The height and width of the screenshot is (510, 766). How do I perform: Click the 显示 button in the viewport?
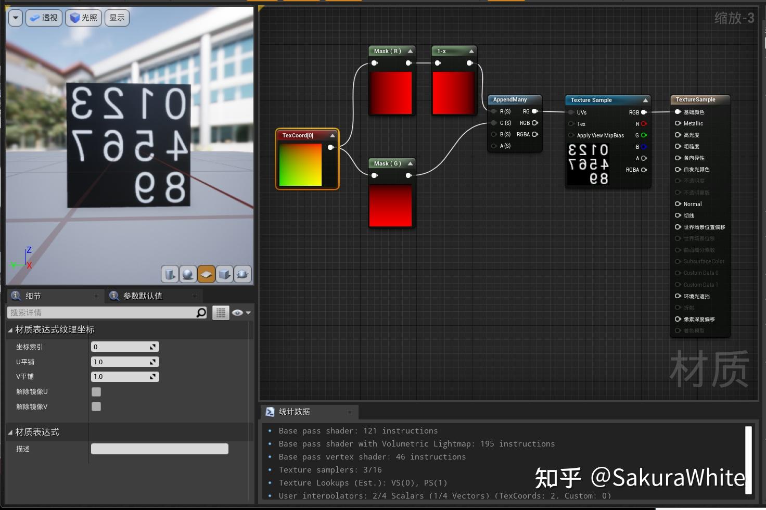point(117,17)
